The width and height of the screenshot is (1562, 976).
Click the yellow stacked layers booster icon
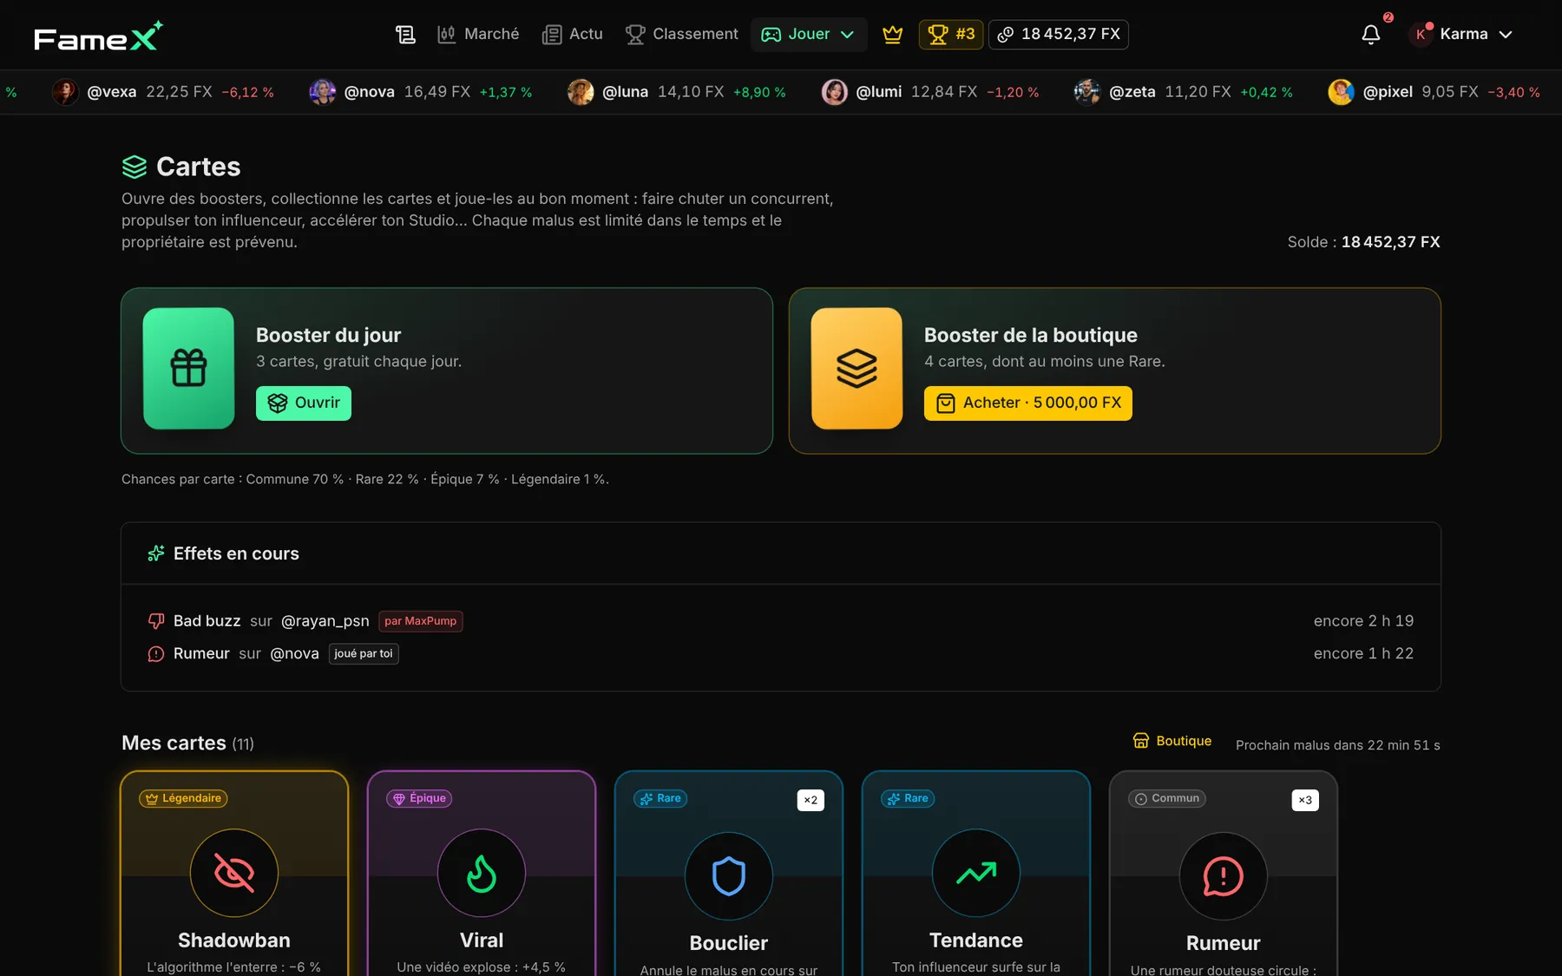click(x=856, y=368)
